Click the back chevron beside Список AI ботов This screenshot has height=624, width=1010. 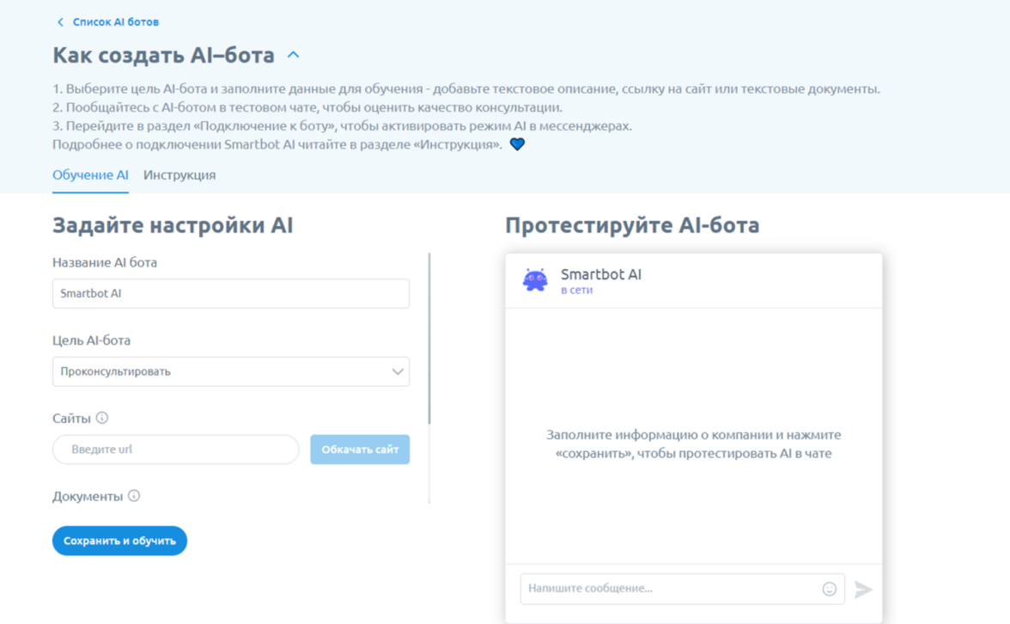coord(60,22)
